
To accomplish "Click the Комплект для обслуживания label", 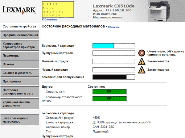I will point(63,77).
